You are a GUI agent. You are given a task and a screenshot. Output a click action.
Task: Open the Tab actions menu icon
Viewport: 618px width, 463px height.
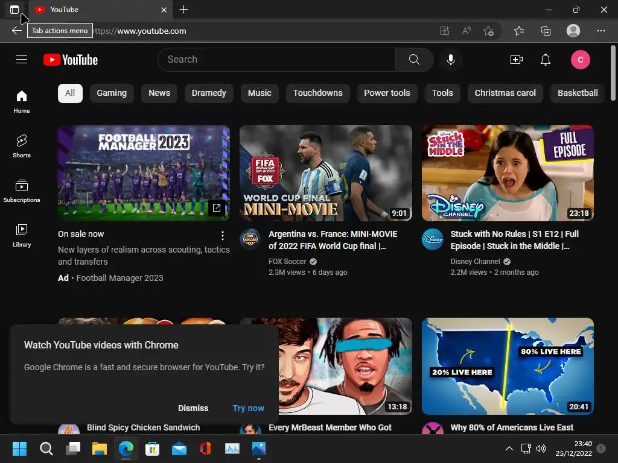coord(14,10)
